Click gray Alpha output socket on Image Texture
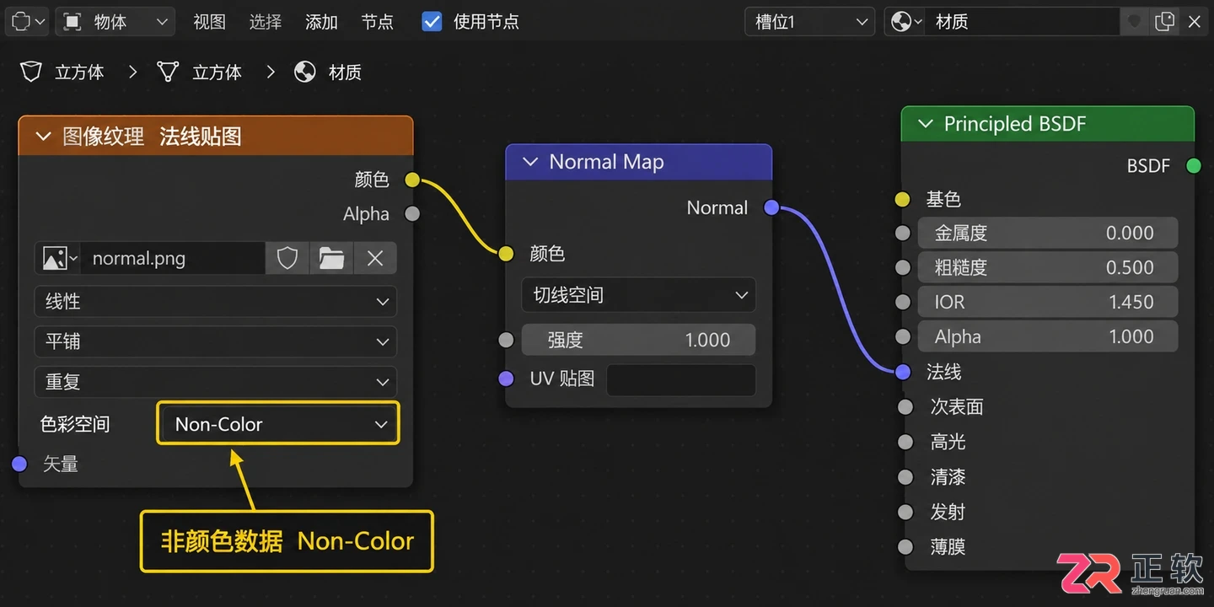Image resolution: width=1214 pixels, height=607 pixels. click(x=412, y=213)
